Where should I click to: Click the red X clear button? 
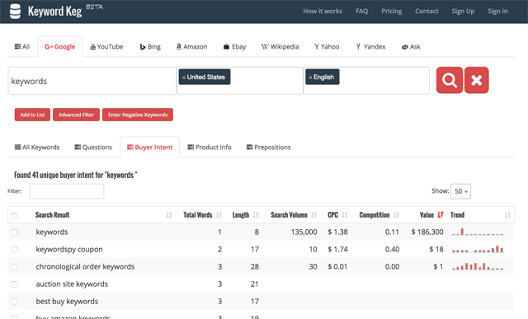tap(477, 80)
